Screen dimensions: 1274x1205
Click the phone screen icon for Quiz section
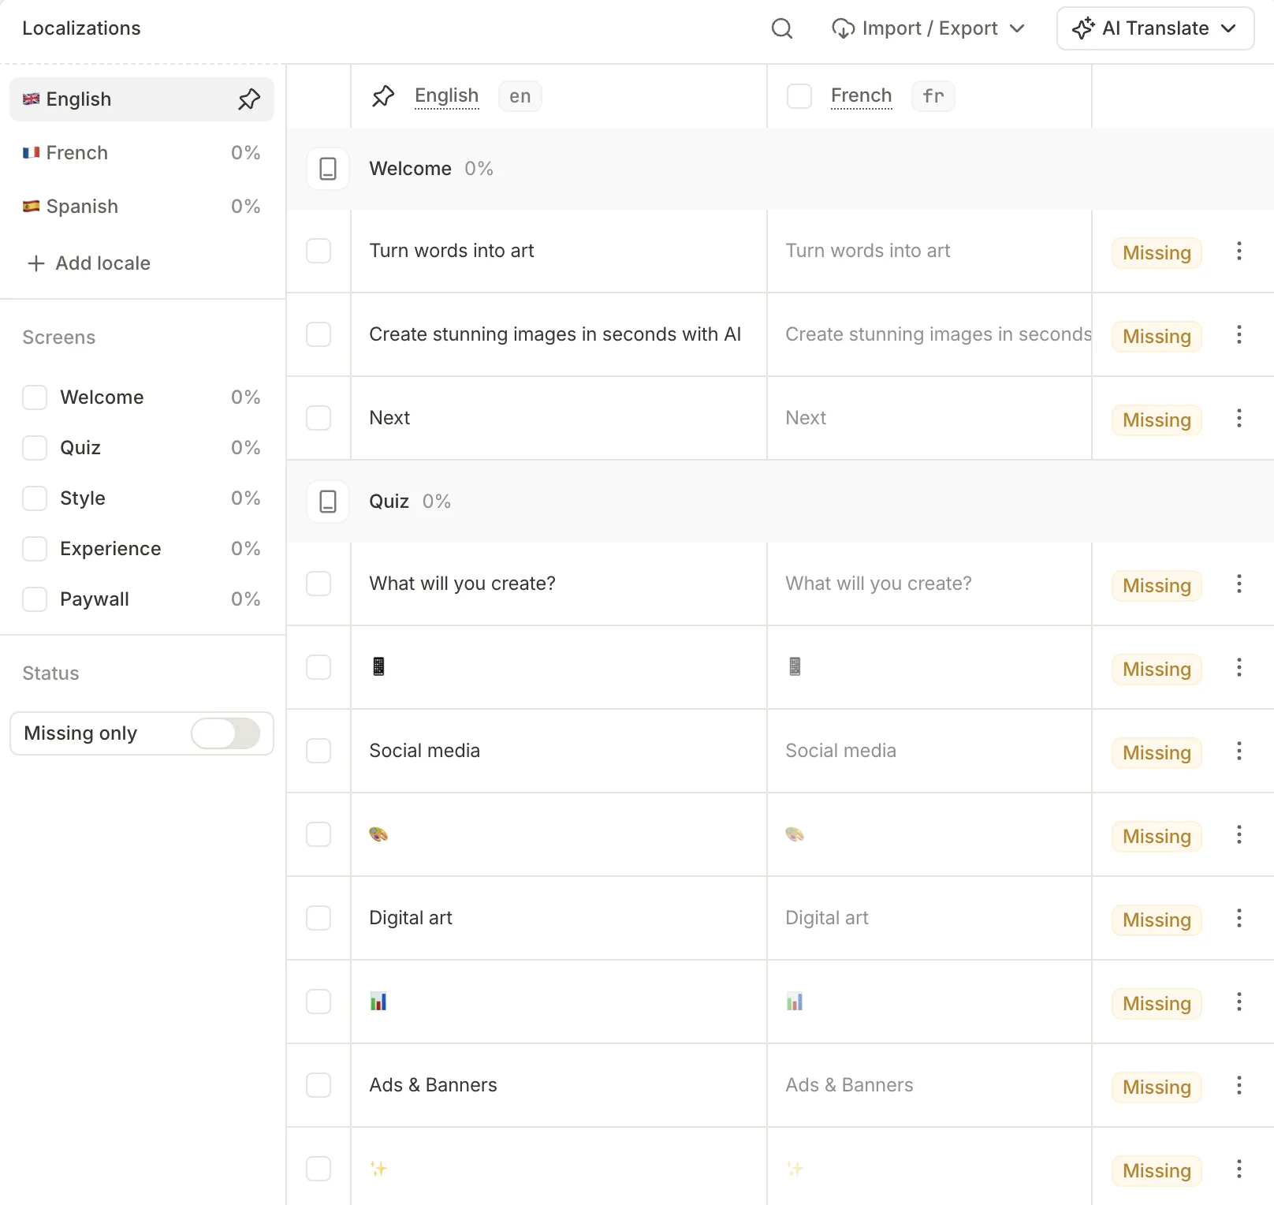tap(328, 502)
